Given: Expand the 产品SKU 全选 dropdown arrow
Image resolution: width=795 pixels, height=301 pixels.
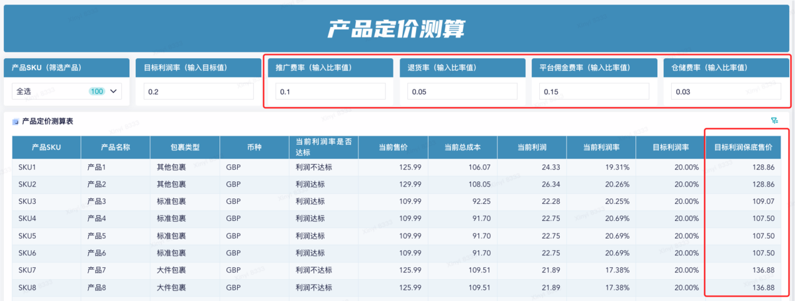Looking at the screenshot, I should [113, 91].
